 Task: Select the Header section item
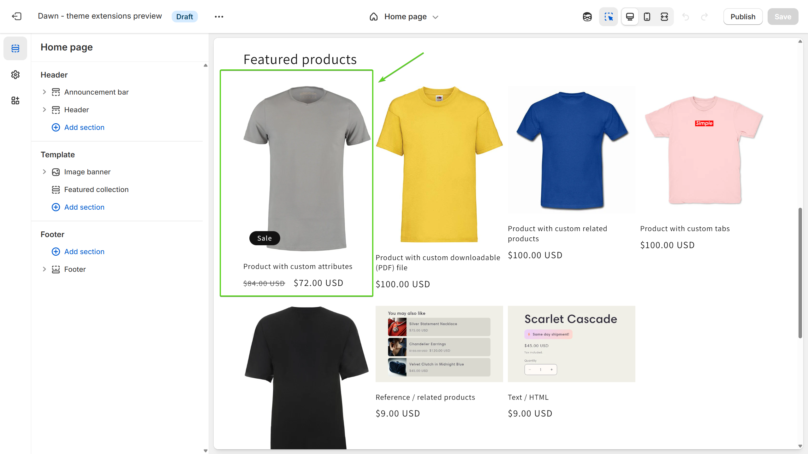[x=76, y=110]
